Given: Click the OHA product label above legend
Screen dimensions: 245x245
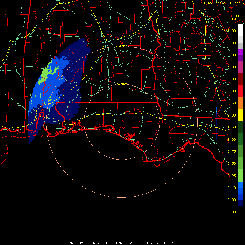Looking at the screenshot, I should [x=239, y=16].
